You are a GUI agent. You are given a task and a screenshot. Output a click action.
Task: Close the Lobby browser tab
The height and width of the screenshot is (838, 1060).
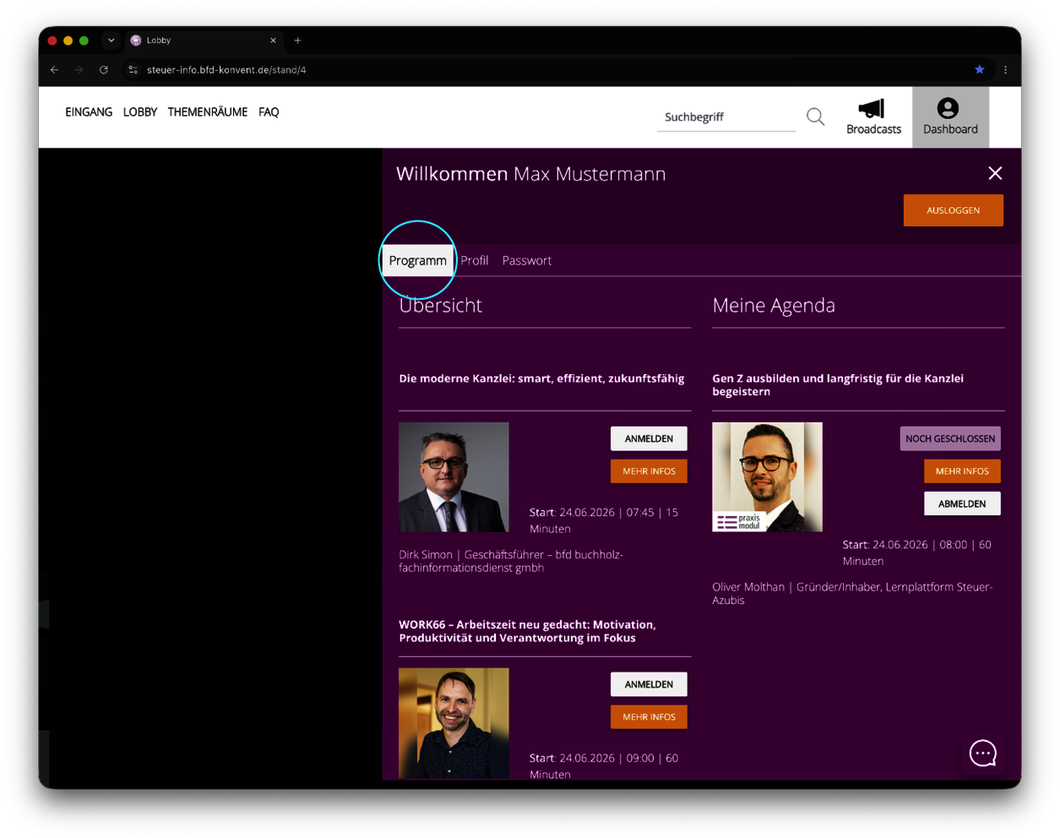coord(273,41)
